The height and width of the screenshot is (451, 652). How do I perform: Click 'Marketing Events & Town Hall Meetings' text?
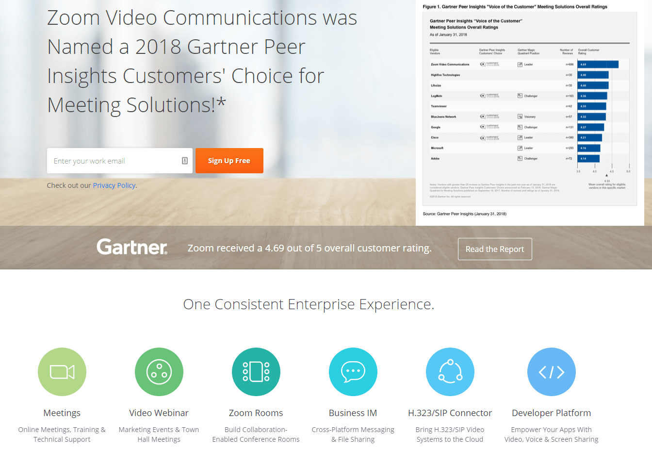pyautogui.click(x=159, y=434)
